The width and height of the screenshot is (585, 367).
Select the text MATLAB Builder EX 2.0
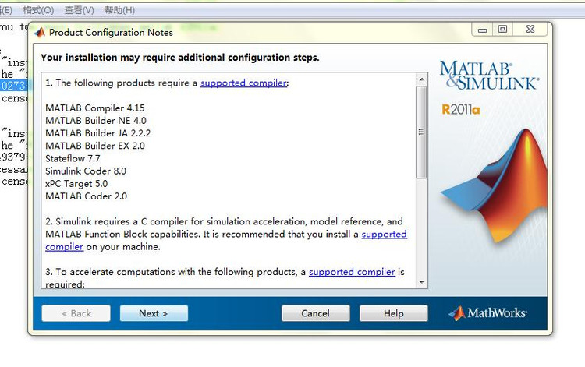(95, 146)
